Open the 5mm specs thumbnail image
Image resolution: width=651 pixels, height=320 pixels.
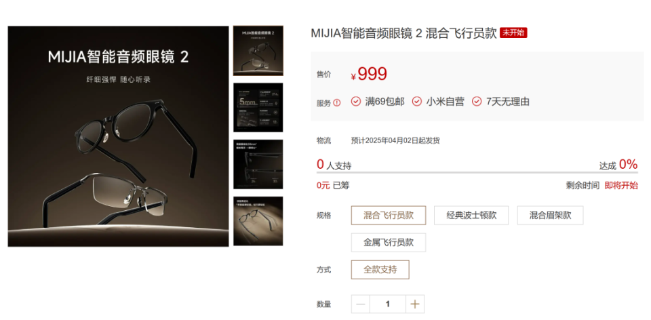(258, 108)
